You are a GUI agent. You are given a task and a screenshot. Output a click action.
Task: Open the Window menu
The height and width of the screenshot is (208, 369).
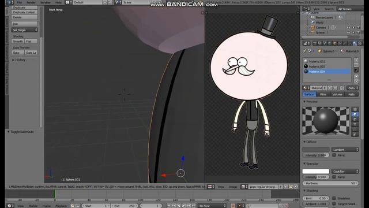tap(46, 2)
